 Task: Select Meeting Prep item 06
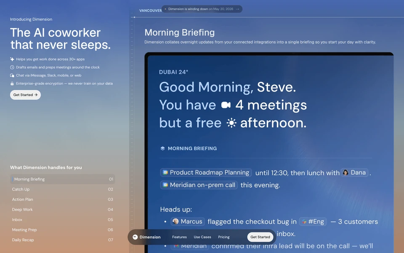[62, 229]
